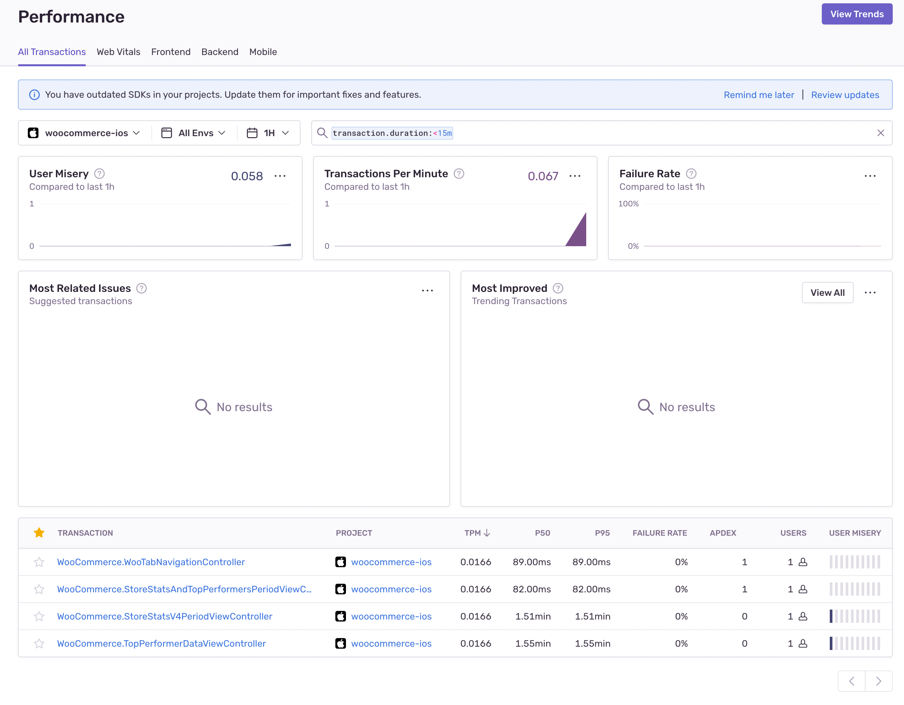This screenshot has width=904, height=705.
Task: Star the StoreStatsV4PeriodViewController transaction
Action: [39, 616]
